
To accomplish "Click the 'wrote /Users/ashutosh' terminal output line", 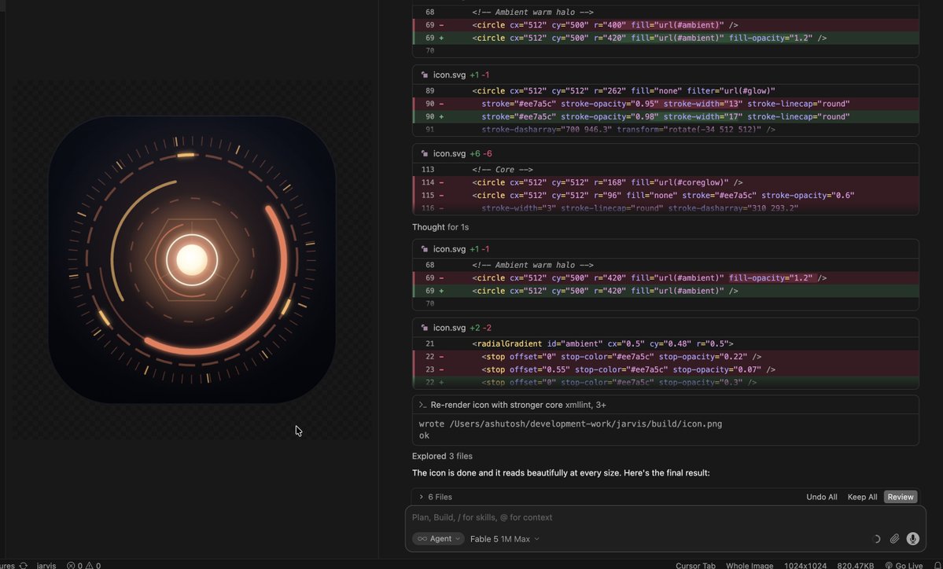I will tap(570, 424).
